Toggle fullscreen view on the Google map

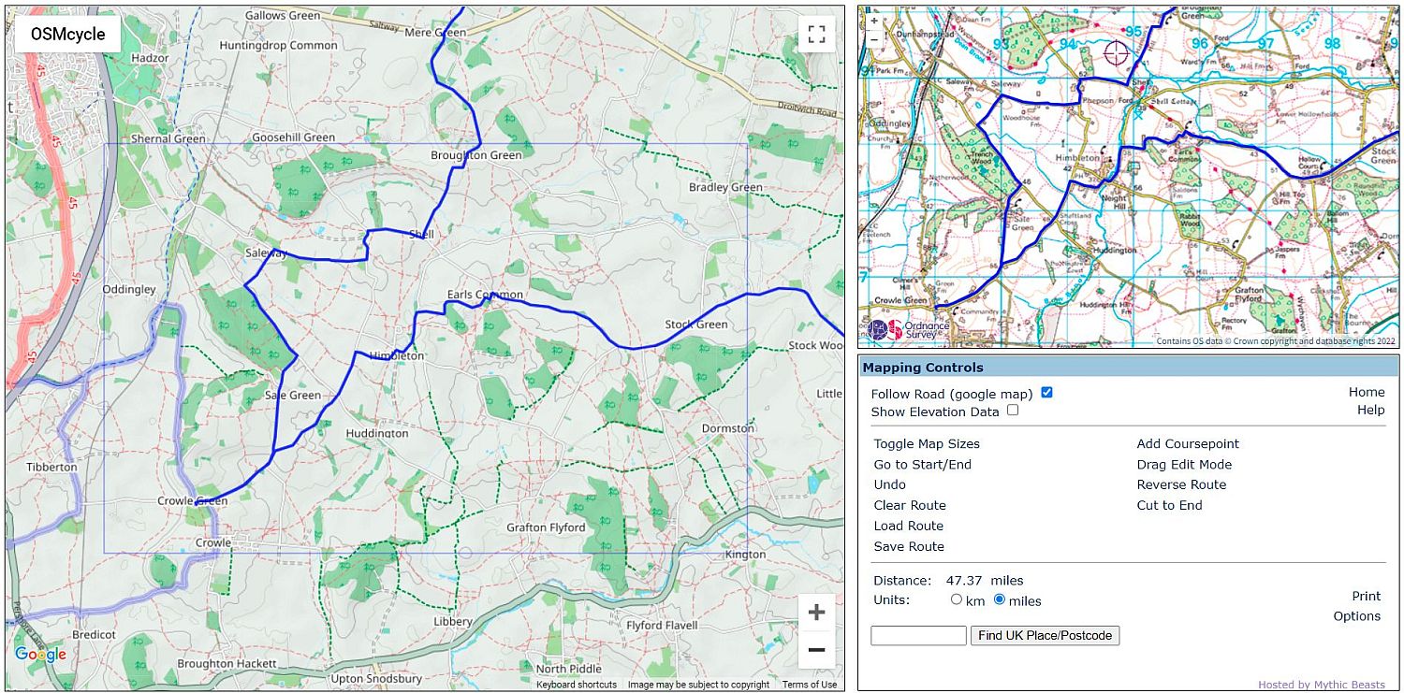coord(816,35)
